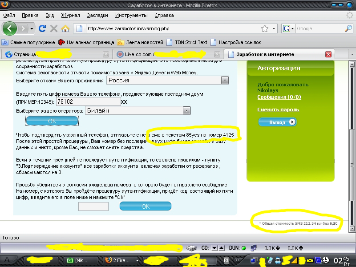Click the empty code input field
Image resolution: width=356 pixels, height=267 pixels.
tap(93, 206)
